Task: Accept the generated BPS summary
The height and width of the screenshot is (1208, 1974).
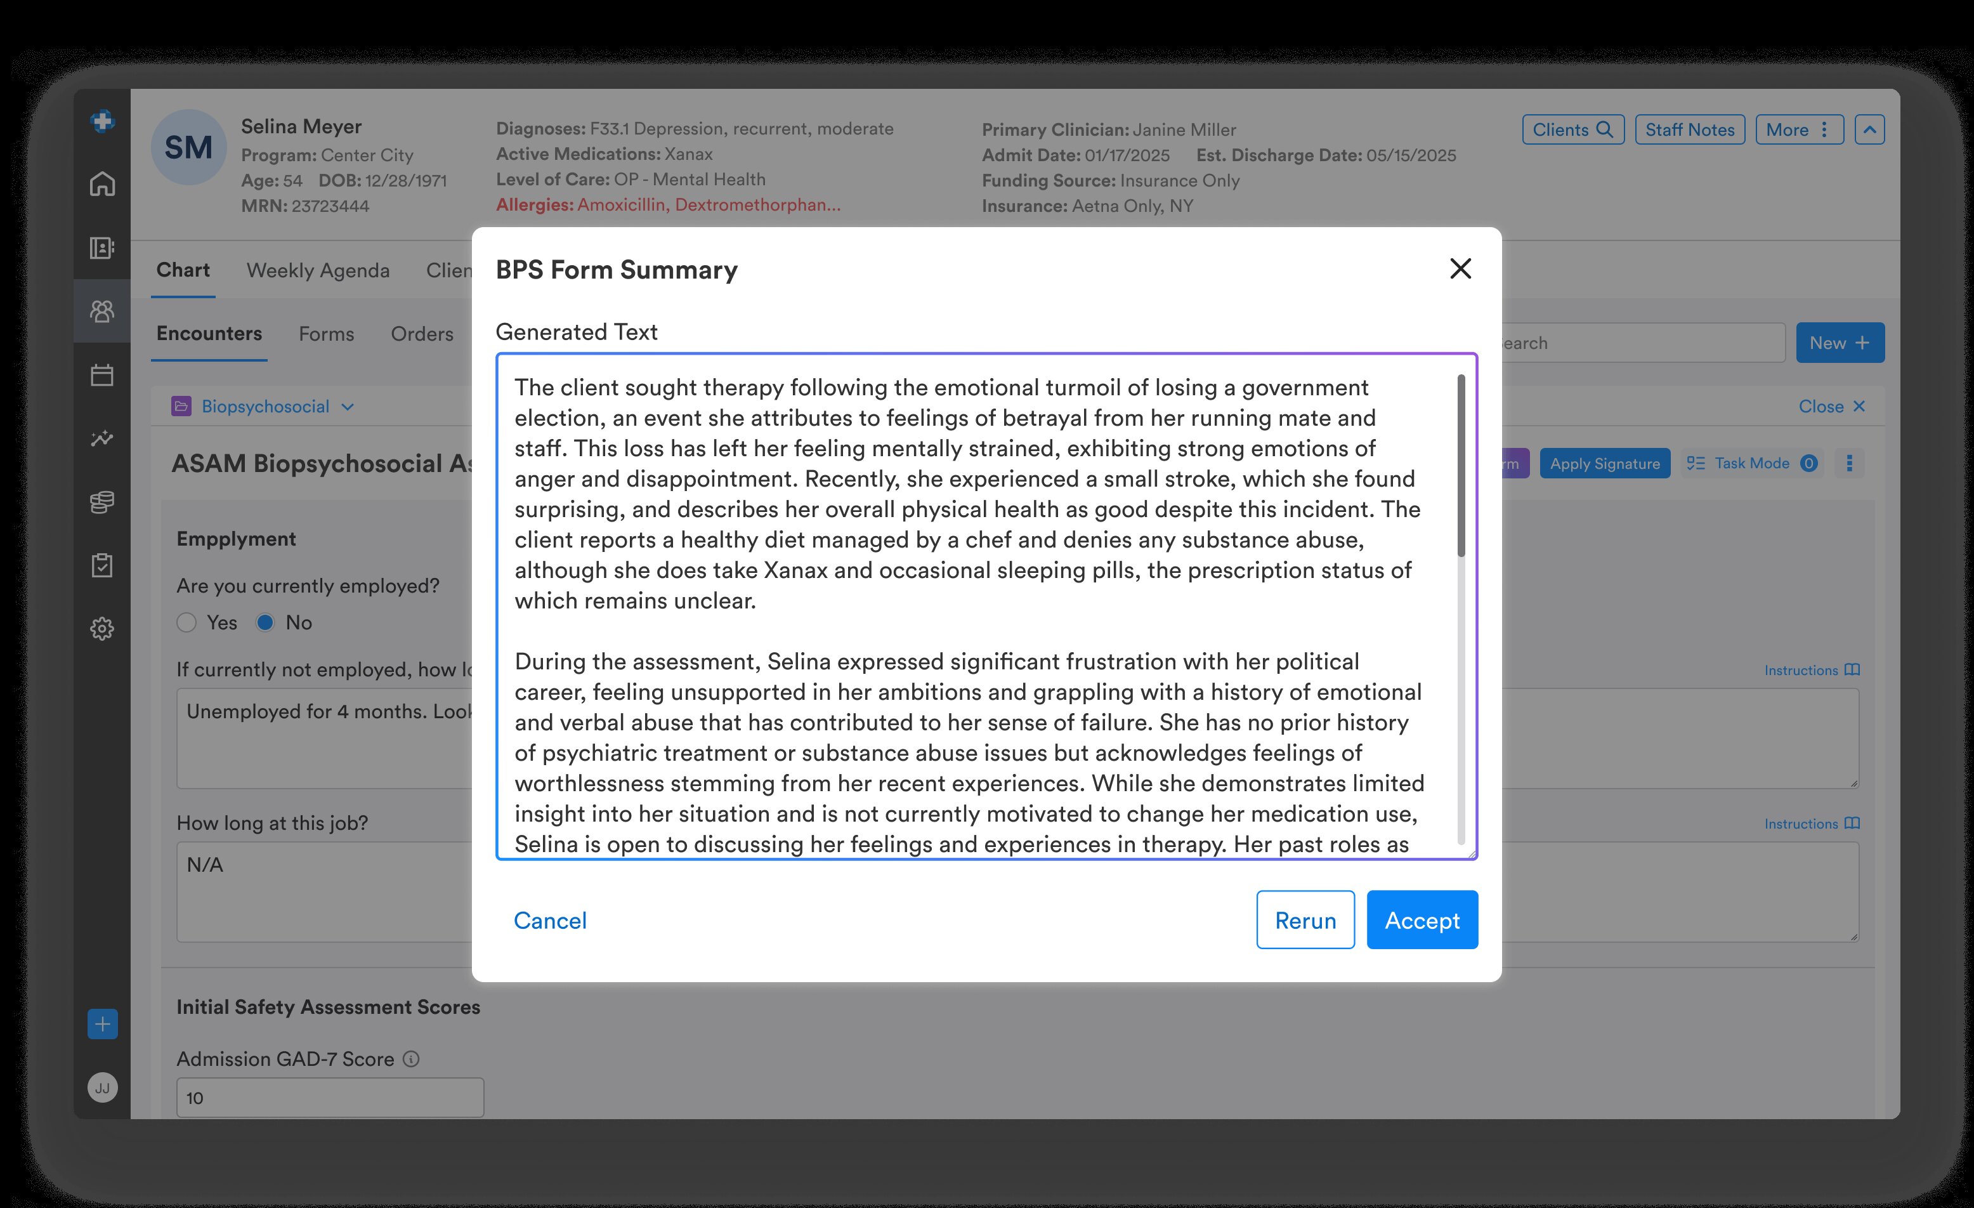Action: pyautogui.click(x=1422, y=919)
